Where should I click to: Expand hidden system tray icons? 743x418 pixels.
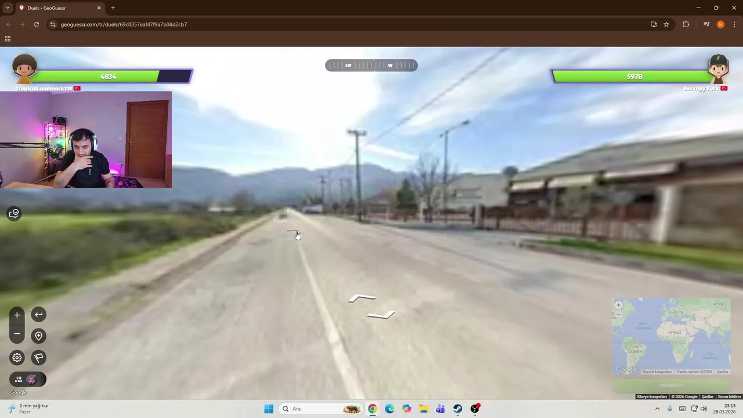click(657, 409)
